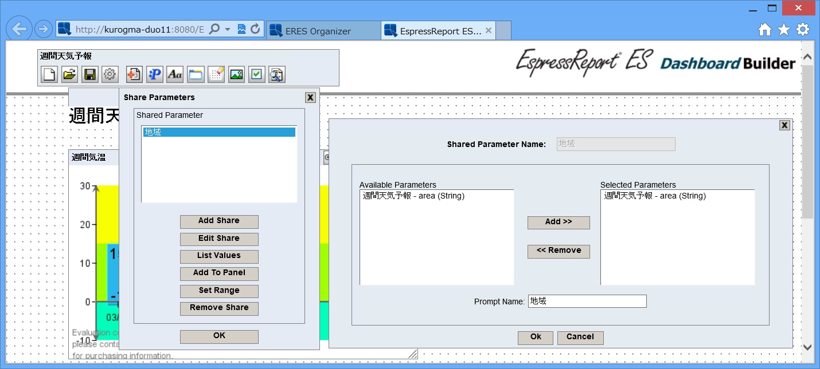Open a new browser tab

pyautogui.click(x=503, y=31)
